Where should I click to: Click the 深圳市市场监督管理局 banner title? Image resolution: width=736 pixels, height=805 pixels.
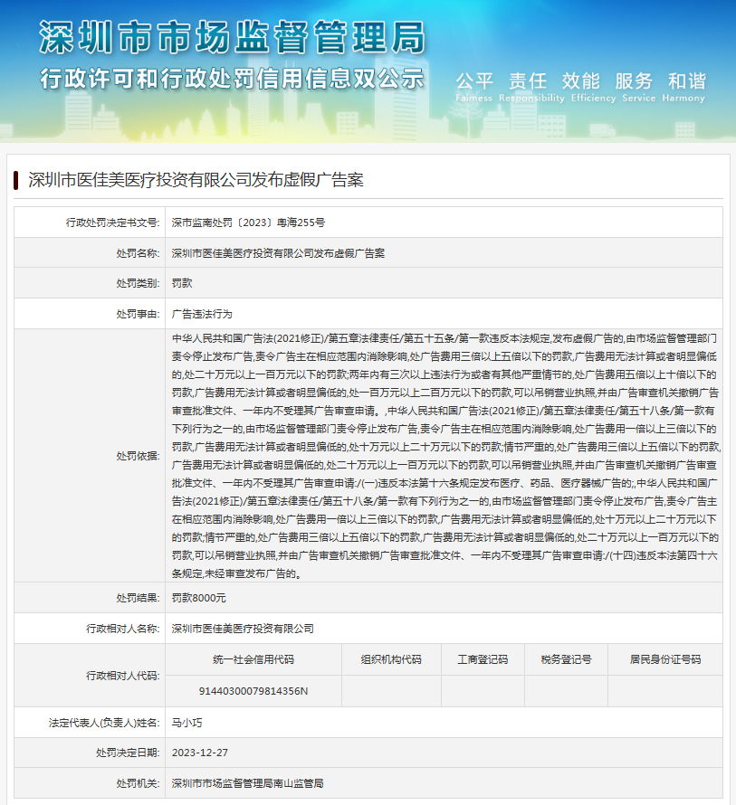pyautogui.click(x=232, y=38)
